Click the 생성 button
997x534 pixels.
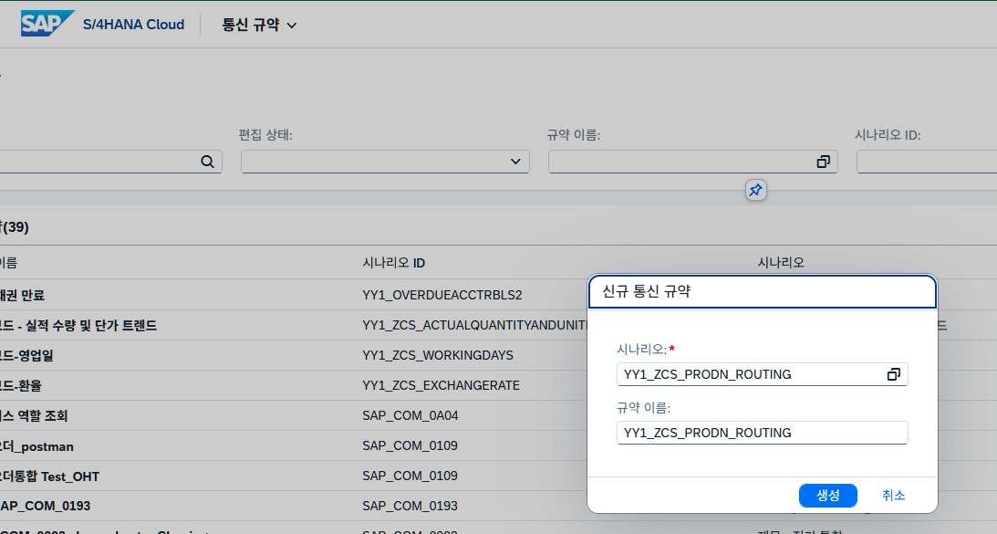click(828, 495)
